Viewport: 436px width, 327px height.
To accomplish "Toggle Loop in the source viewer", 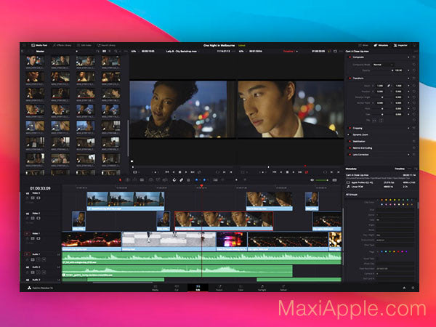I will (x=199, y=172).
